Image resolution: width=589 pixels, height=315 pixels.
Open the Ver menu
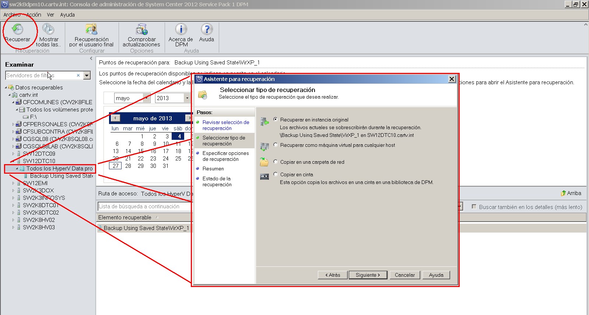pos(50,15)
